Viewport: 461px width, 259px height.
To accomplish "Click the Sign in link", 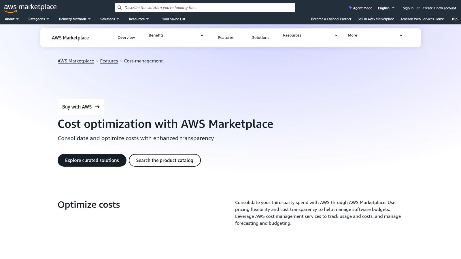I will pos(408,8).
